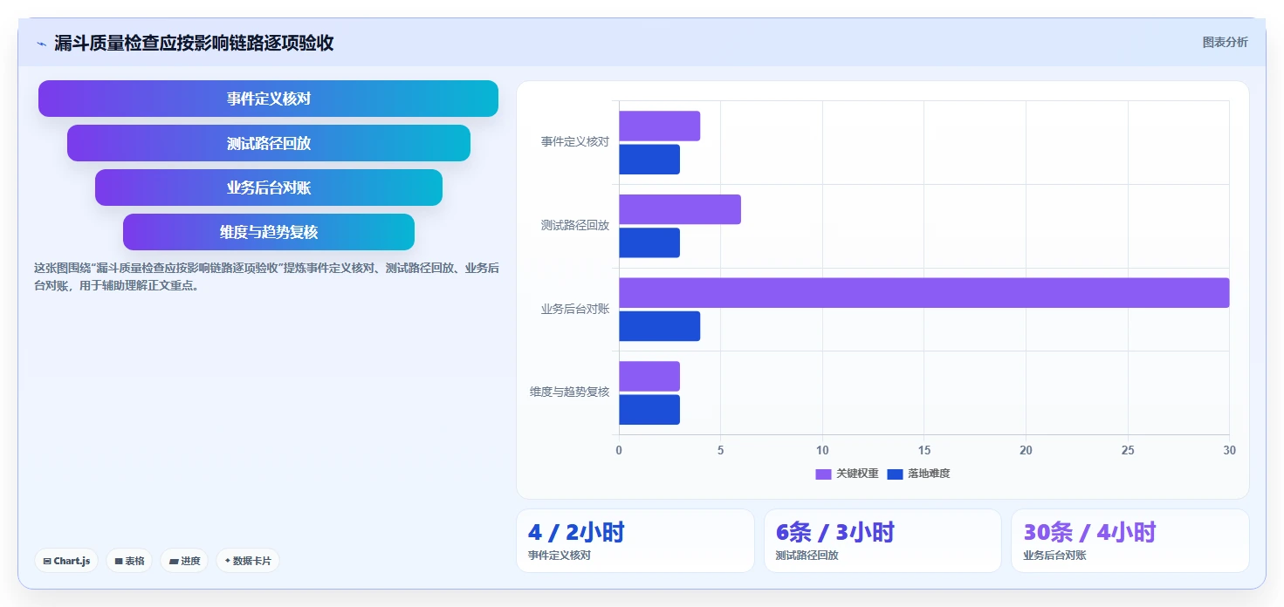Select the 业务后台对账 funnel stage
1284x607 pixels.
268,188
